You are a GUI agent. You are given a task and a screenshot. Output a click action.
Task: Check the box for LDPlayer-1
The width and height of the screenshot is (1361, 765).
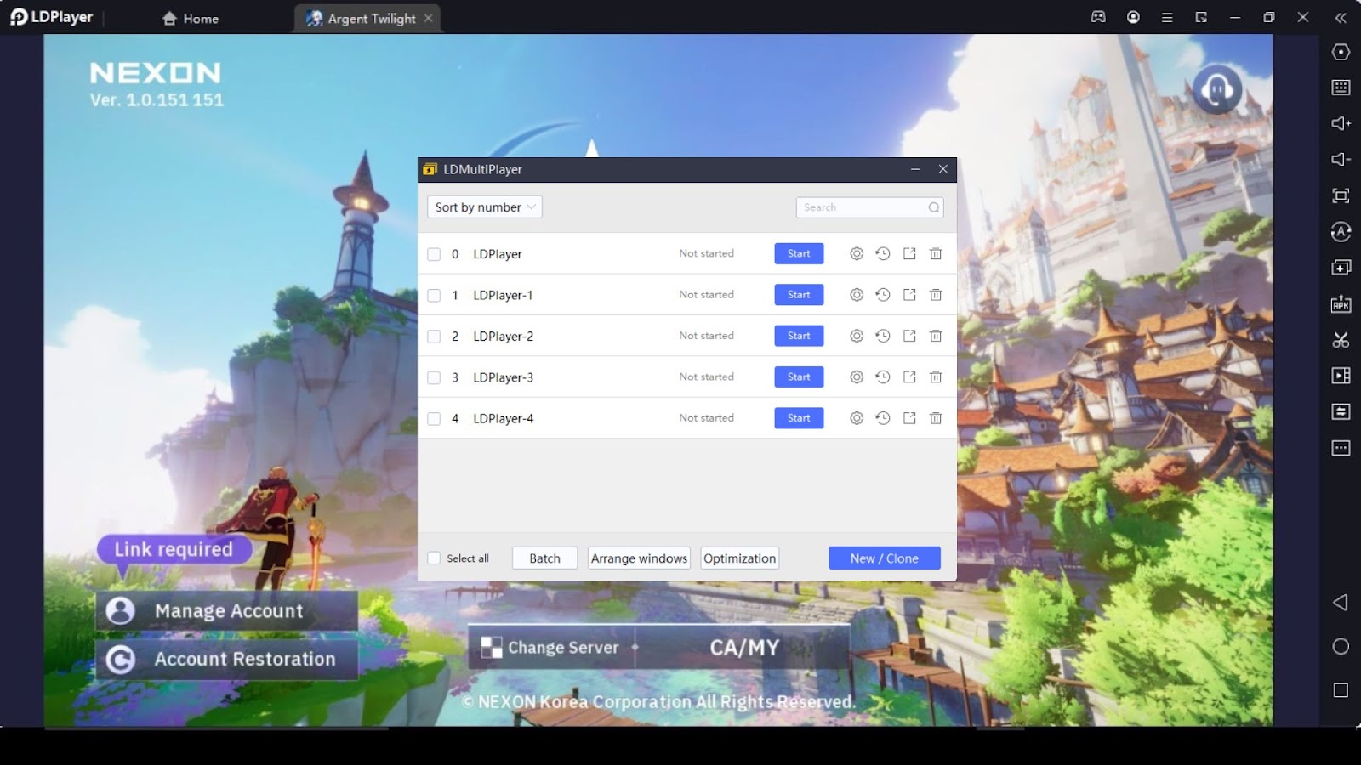(434, 295)
